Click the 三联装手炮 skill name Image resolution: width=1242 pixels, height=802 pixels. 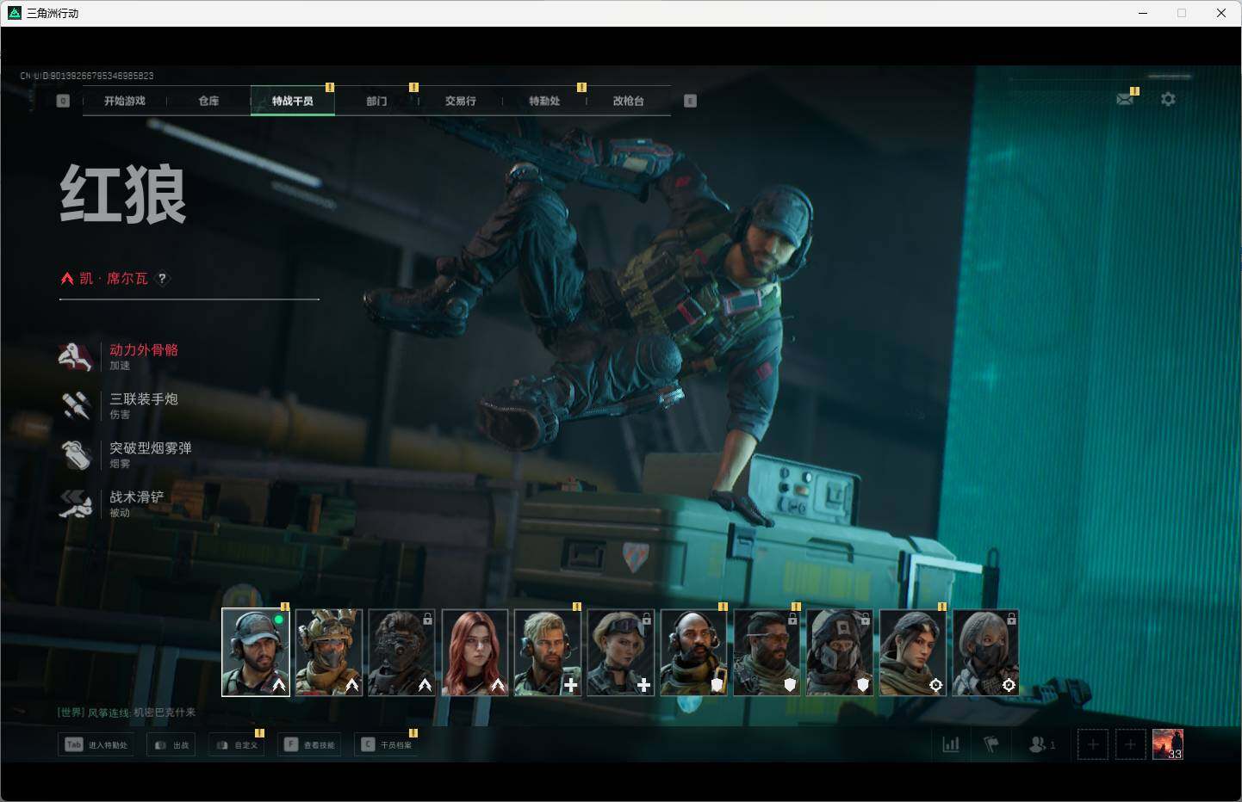click(144, 399)
